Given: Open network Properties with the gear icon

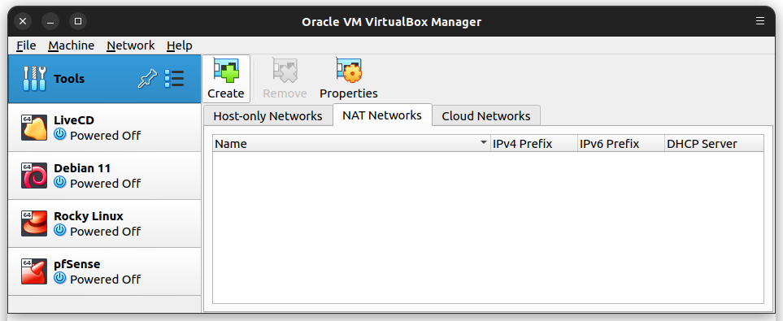Looking at the screenshot, I should [349, 70].
